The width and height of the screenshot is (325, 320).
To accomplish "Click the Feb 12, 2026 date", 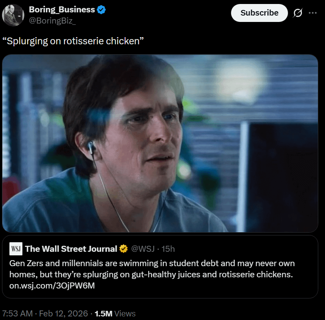I will pos(64,314).
